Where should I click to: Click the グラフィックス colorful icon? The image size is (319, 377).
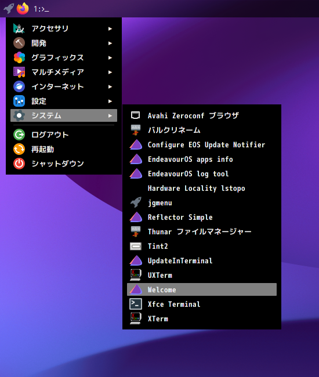[x=19, y=57]
